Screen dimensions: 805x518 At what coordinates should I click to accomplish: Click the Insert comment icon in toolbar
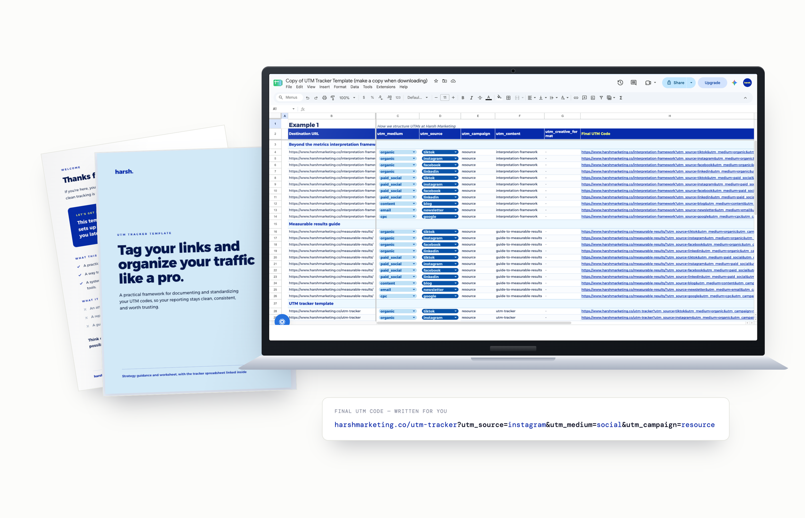(x=584, y=98)
